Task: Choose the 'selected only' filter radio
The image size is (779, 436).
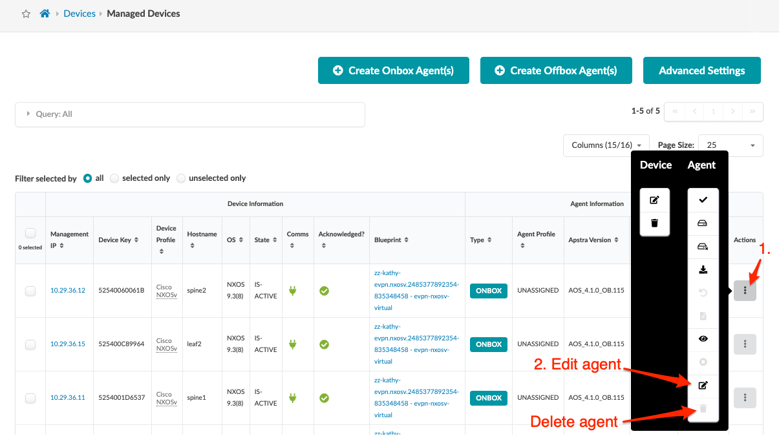Action: coord(114,178)
